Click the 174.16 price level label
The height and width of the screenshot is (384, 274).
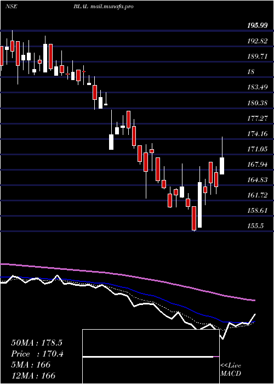tap(258, 134)
